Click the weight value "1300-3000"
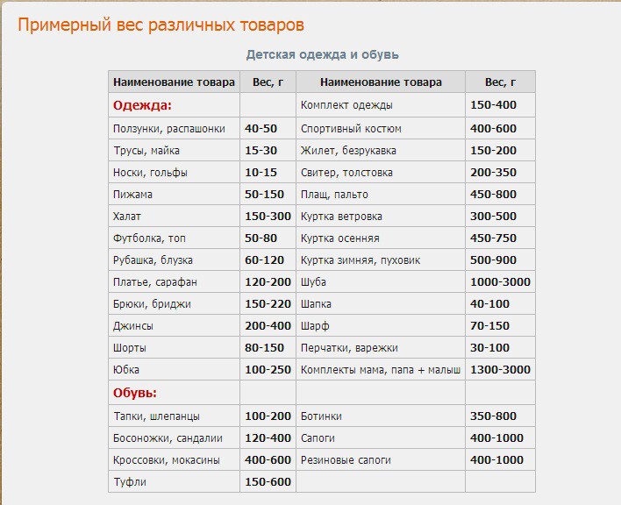 click(500, 370)
